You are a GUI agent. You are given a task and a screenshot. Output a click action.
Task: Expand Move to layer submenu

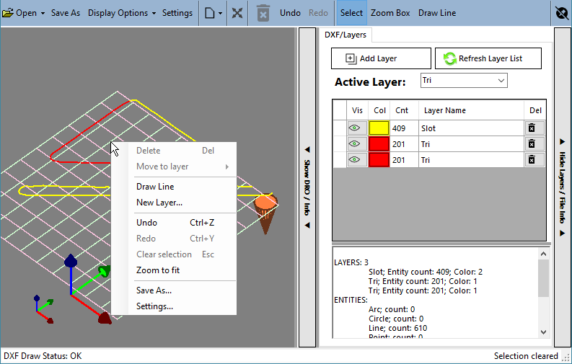[x=174, y=167]
